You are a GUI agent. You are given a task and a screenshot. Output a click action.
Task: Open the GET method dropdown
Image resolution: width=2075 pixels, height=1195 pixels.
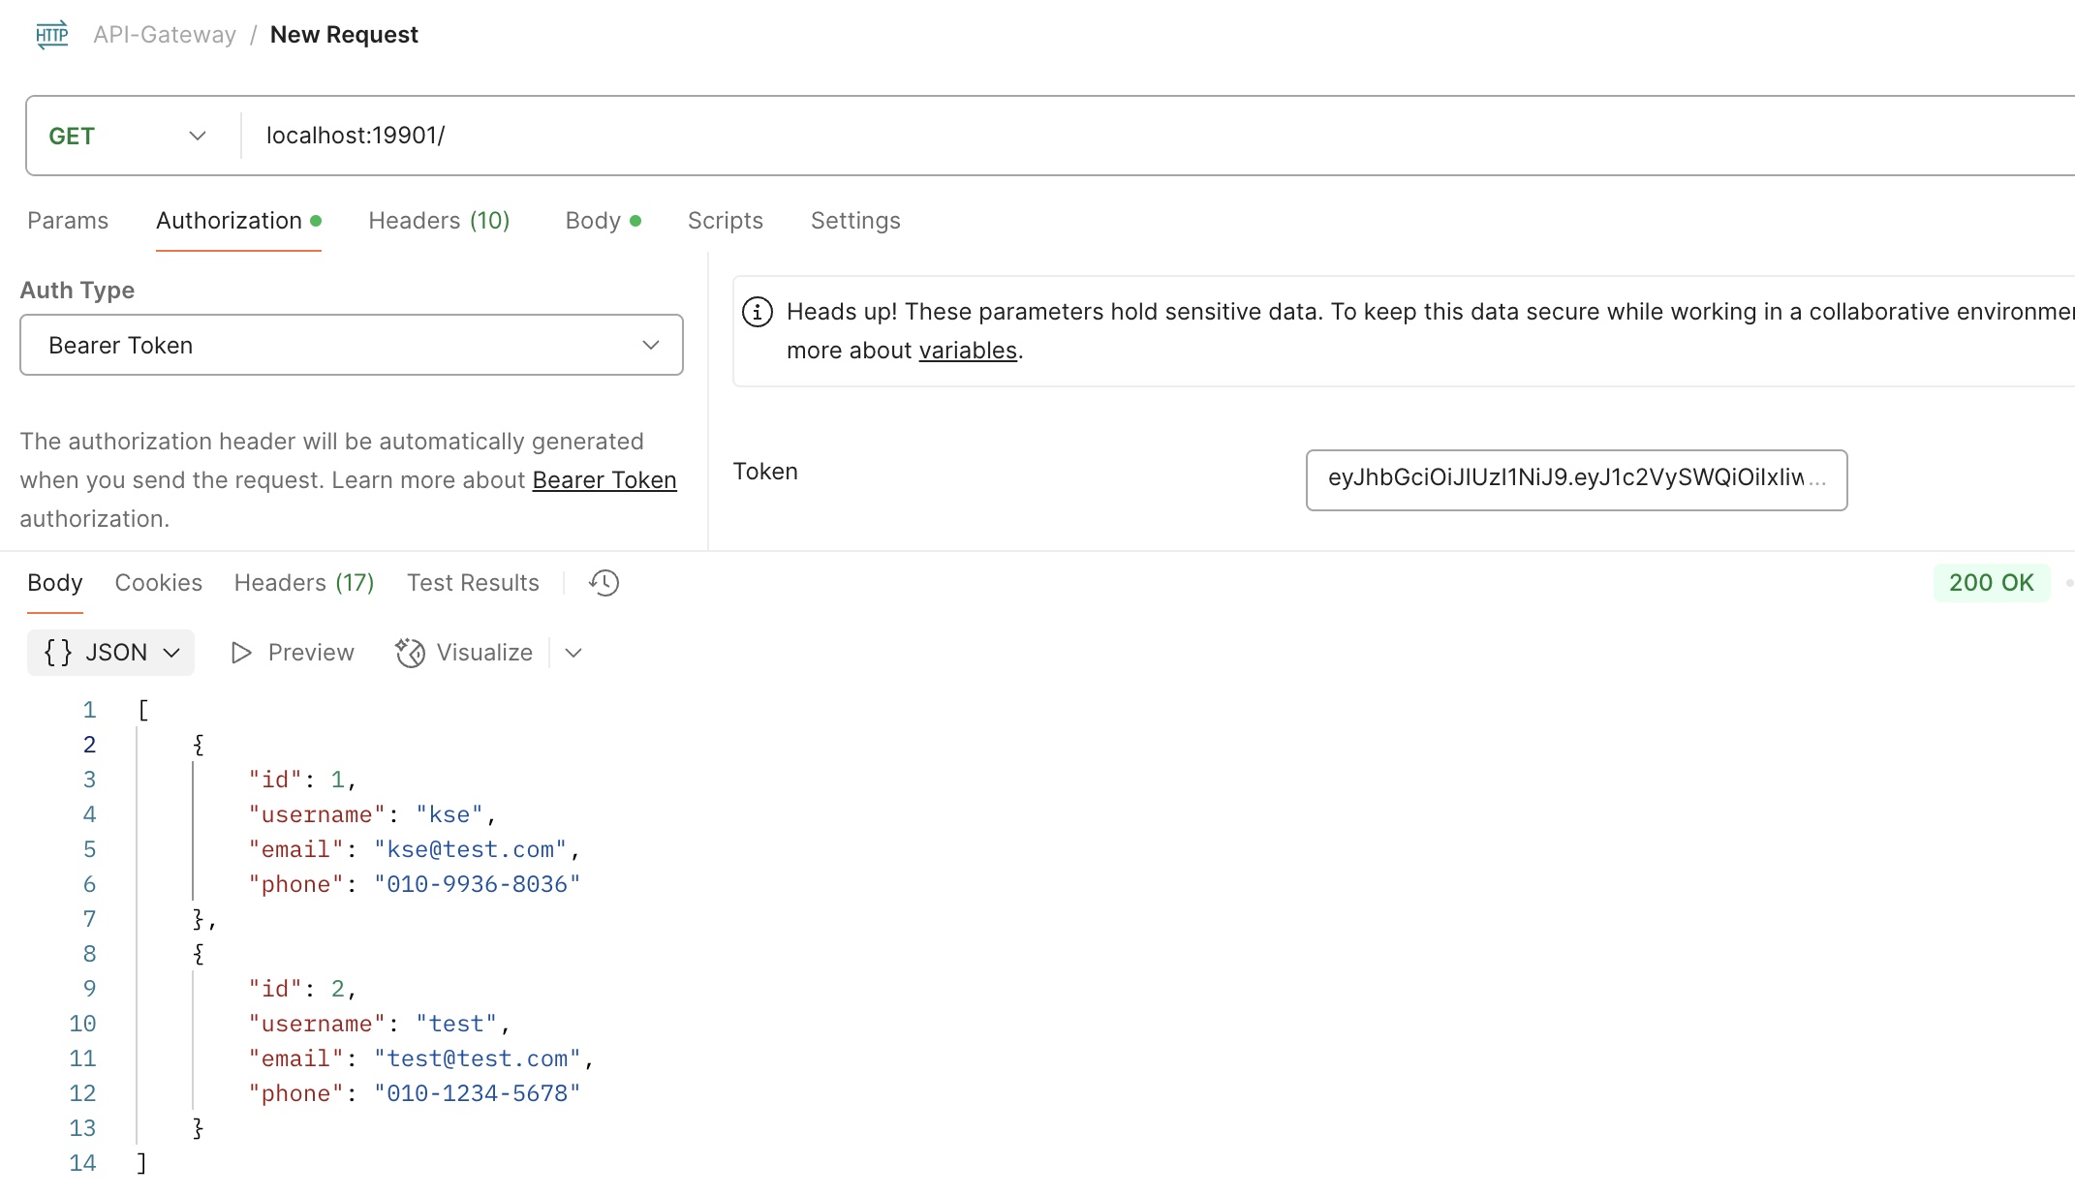tap(128, 136)
